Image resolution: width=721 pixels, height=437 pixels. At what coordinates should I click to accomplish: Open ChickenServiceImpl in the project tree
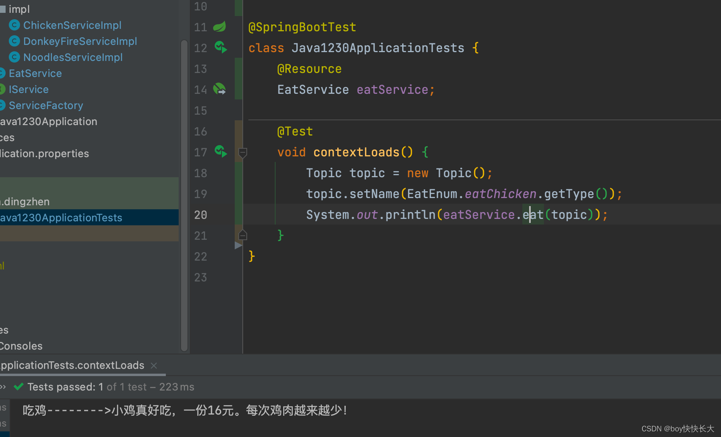(x=72, y=25)
